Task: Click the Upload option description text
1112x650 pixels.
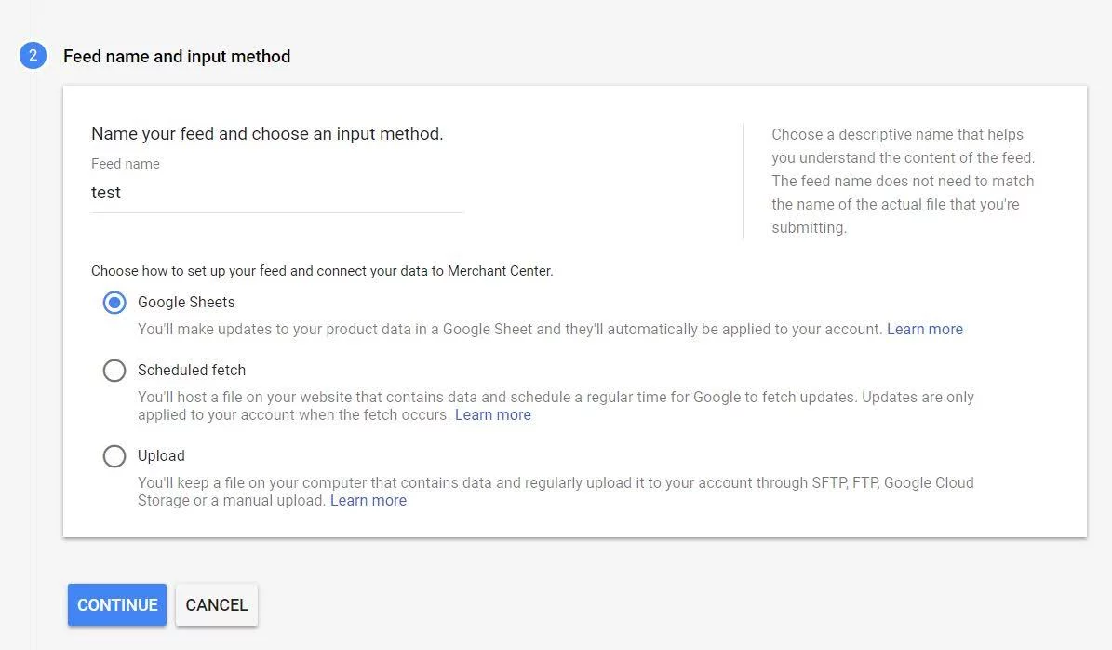Action: [x=555, y=483]
